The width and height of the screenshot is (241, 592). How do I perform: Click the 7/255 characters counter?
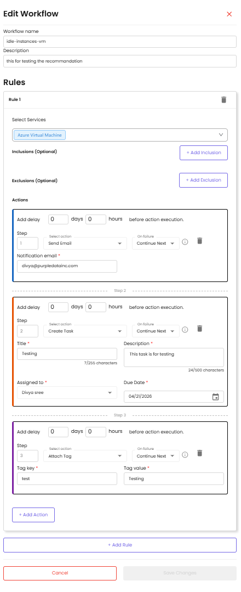click(101, 363)
